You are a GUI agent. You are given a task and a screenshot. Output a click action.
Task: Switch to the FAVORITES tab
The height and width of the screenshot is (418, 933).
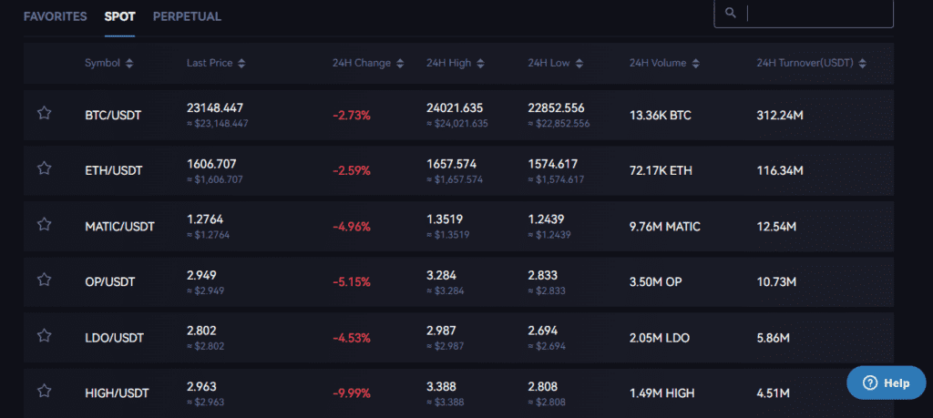tap(56, 16)
